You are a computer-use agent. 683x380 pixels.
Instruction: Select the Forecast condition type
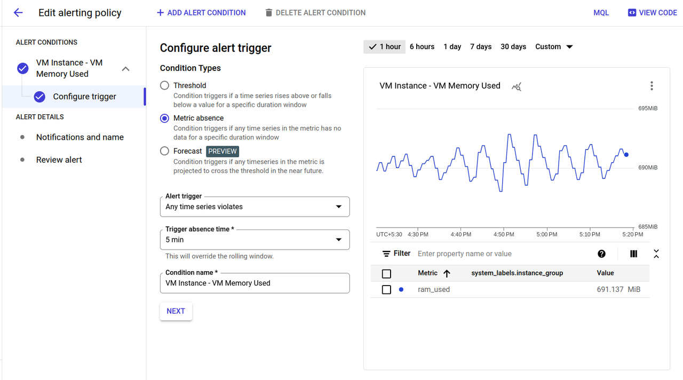(x=165, y=151)
